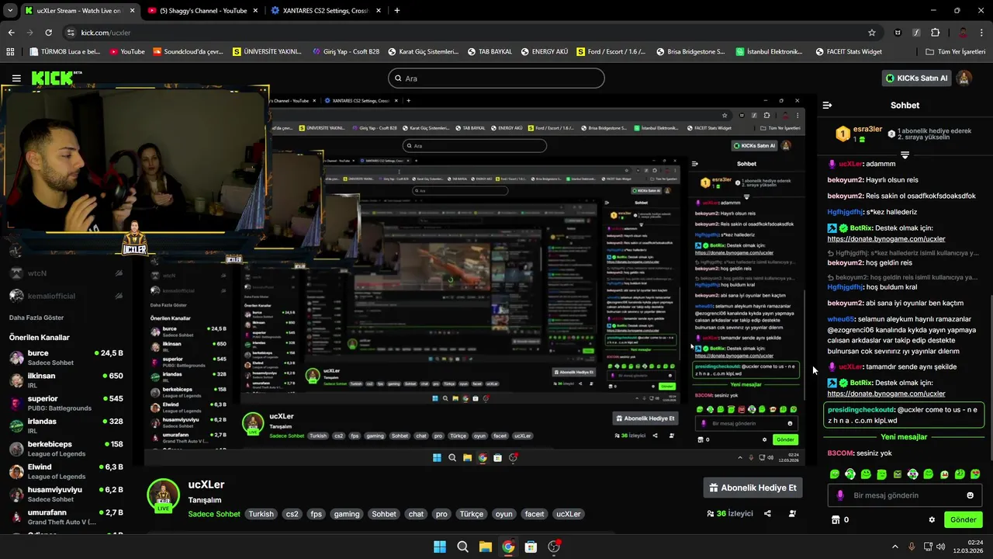Click the cs2 stream tag

[x=292, y=514]
